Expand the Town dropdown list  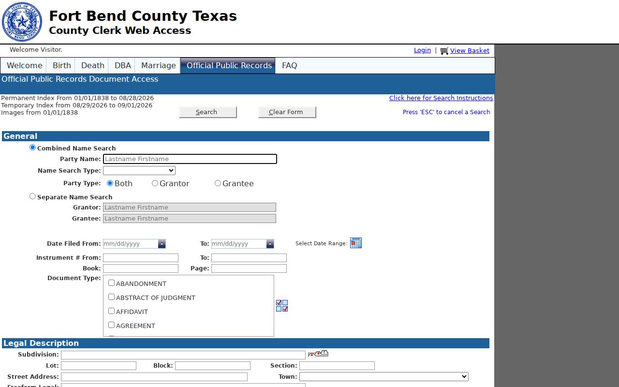[384, 376]
